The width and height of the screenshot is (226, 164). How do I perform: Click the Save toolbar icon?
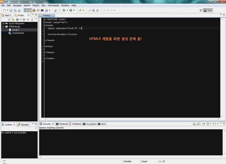pyautogui.click(x=11, y=10)
